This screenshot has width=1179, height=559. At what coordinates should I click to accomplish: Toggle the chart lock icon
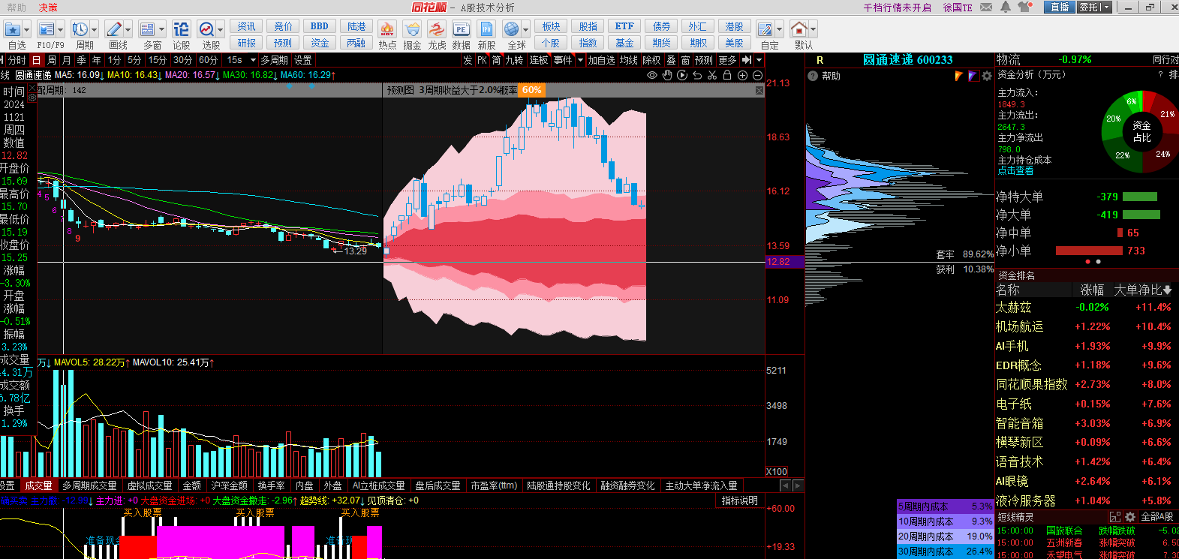click(x=727, y=75)
